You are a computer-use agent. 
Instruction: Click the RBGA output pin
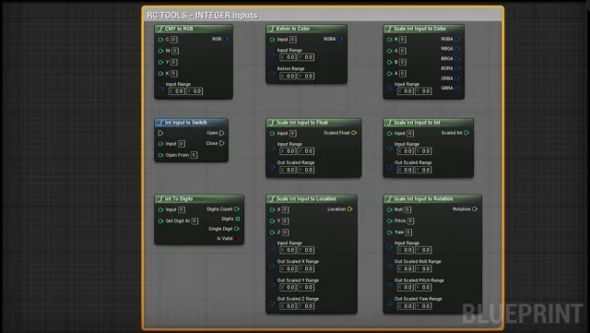(457, 49)
